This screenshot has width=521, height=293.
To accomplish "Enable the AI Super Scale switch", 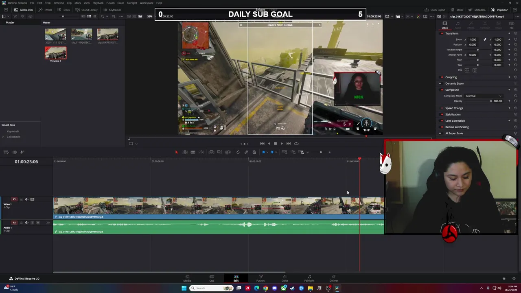I will (x=440, y=133).
